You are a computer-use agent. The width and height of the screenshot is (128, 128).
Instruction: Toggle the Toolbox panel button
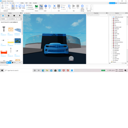click(41, 6)
